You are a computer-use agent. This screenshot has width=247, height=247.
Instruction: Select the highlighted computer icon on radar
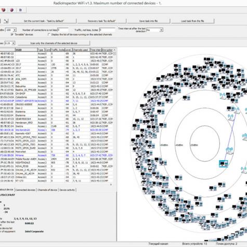tap(224, 163)
